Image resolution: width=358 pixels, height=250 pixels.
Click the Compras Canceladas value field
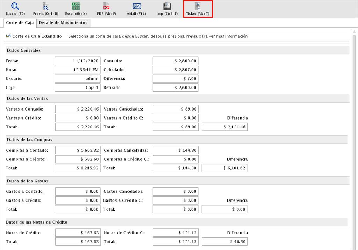176,150
